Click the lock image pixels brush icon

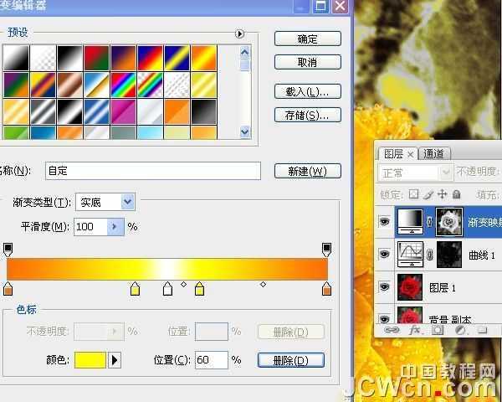[x=427, y=194]
